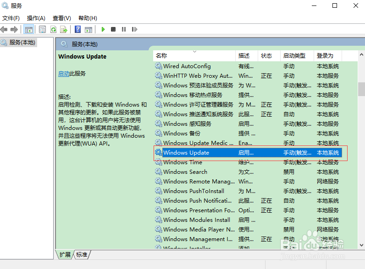
Task: Open the 操作(A) menu
Action: 36,18
